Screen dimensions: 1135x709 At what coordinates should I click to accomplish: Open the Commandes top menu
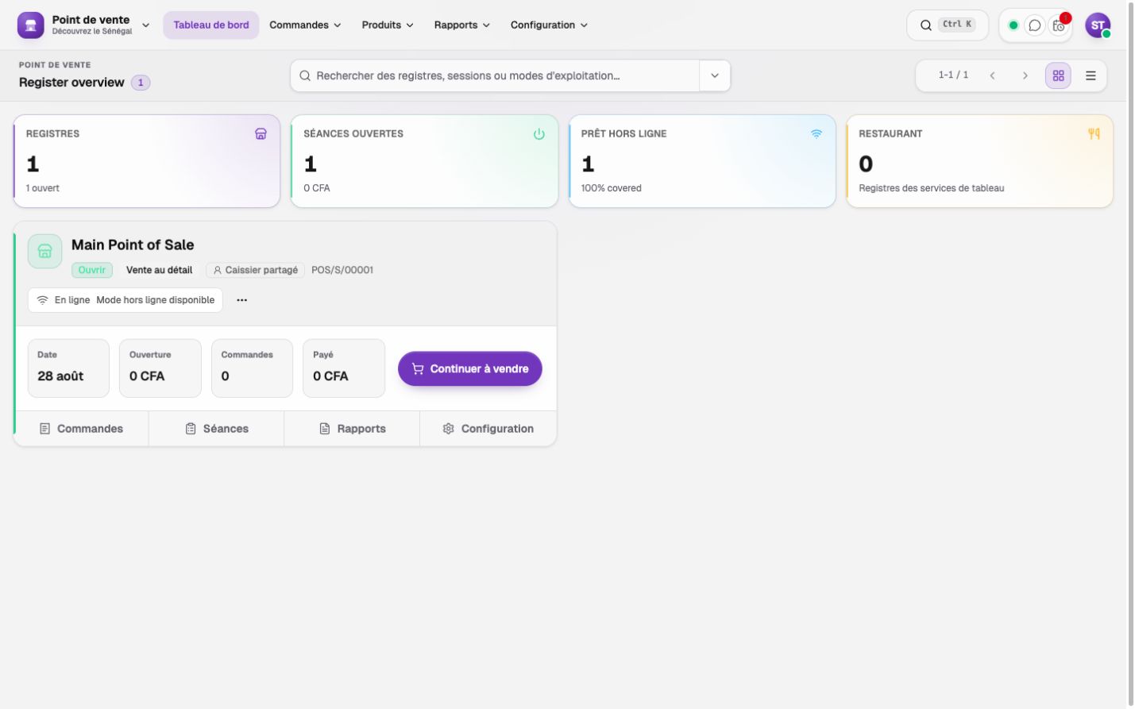click(305, 25)
